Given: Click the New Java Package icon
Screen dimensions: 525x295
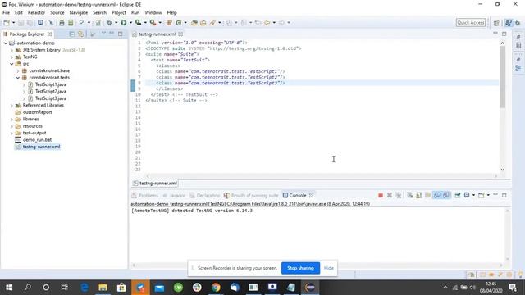Looking at the screenshot, I should (169, 23).
